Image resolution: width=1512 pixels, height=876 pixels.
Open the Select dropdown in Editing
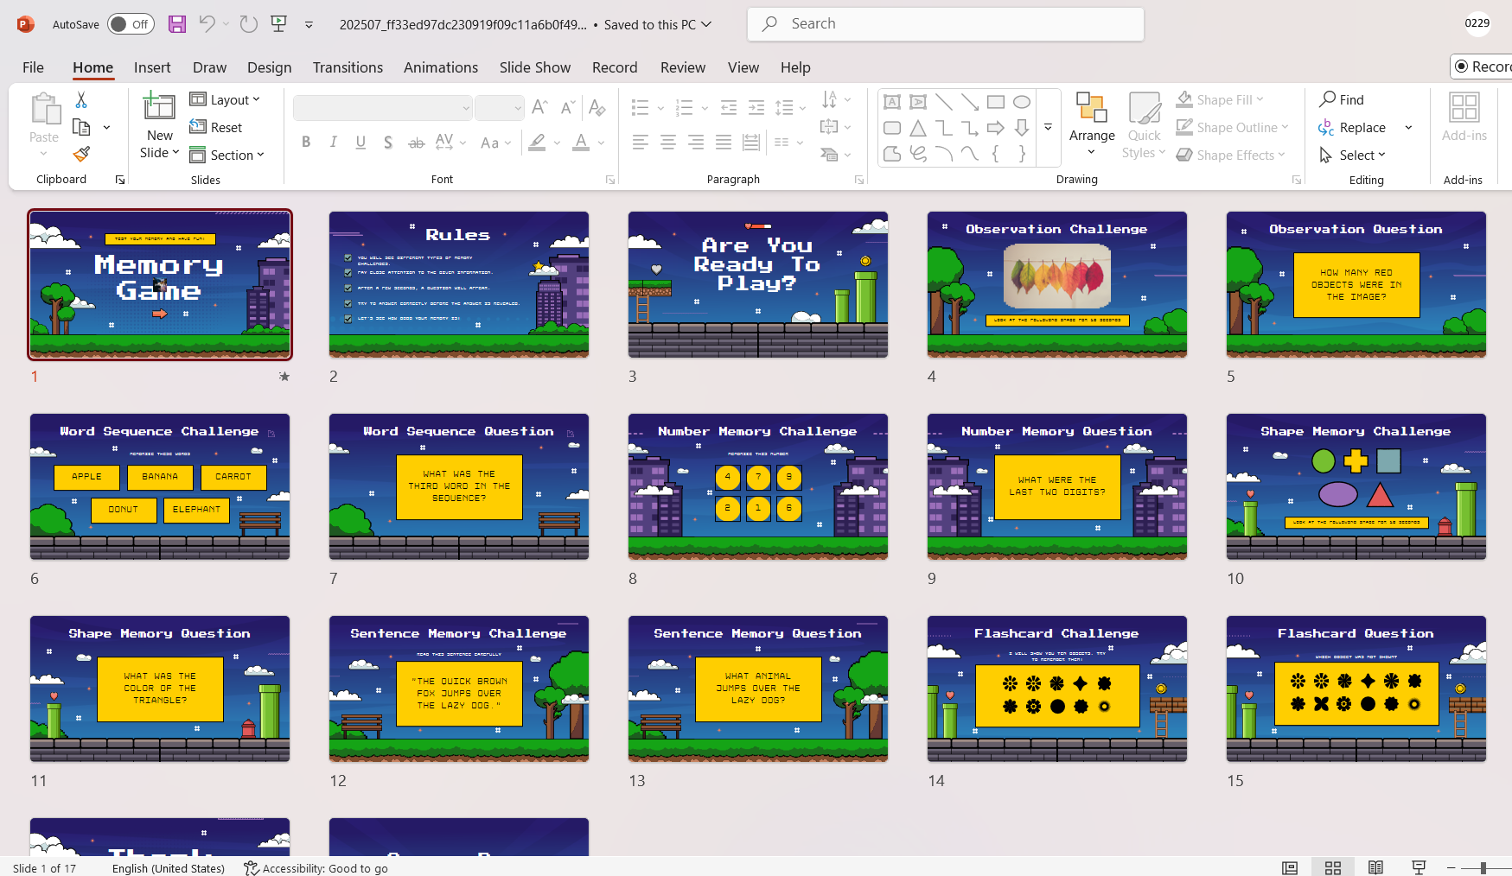pos(1352,155)
